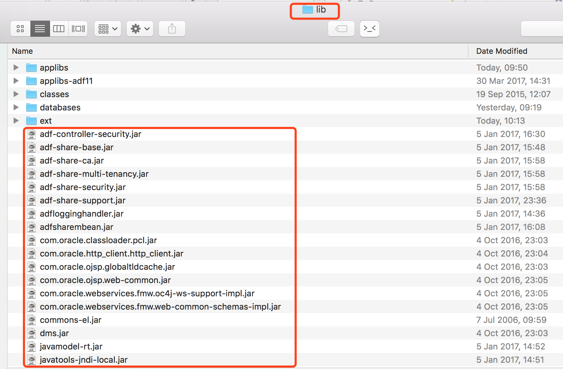
Task: Select the javatools-jndi-local.jar file name
Action: point(84,360)
